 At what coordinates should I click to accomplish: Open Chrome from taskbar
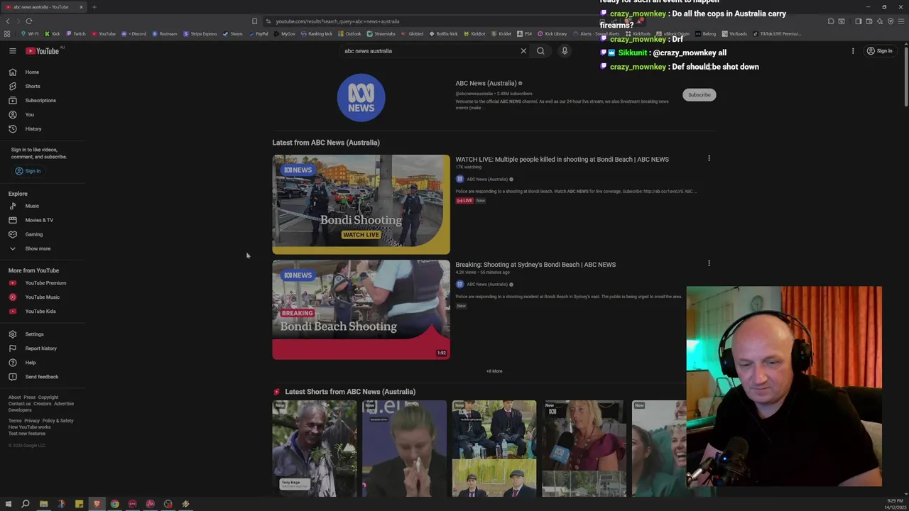coord(114,504)
